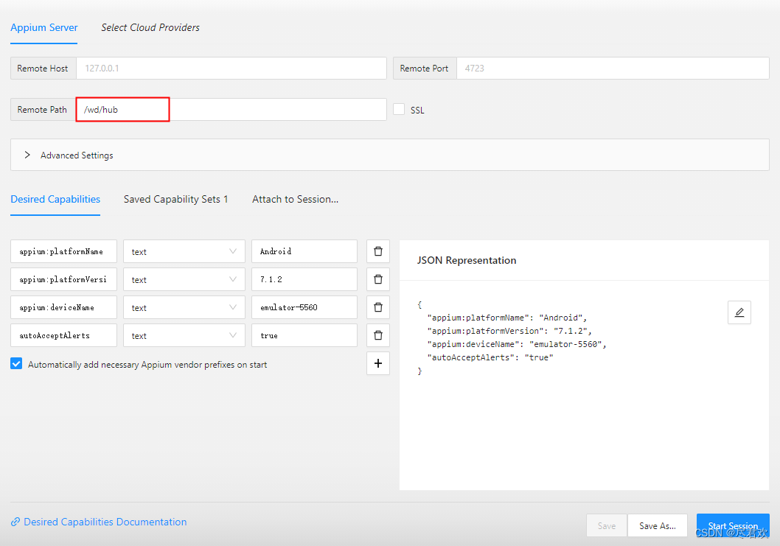780x546 pixels.
Task: Click the link icon beside Desired Capabilities Documentation
Action: [15, 522]
